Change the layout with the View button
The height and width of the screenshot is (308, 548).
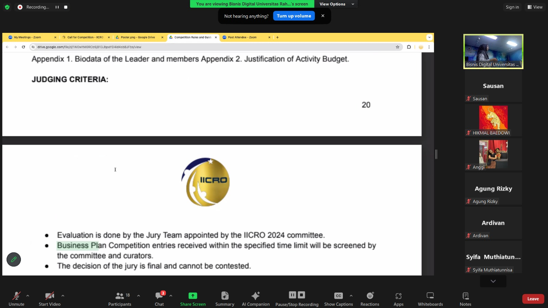point(535,7)
